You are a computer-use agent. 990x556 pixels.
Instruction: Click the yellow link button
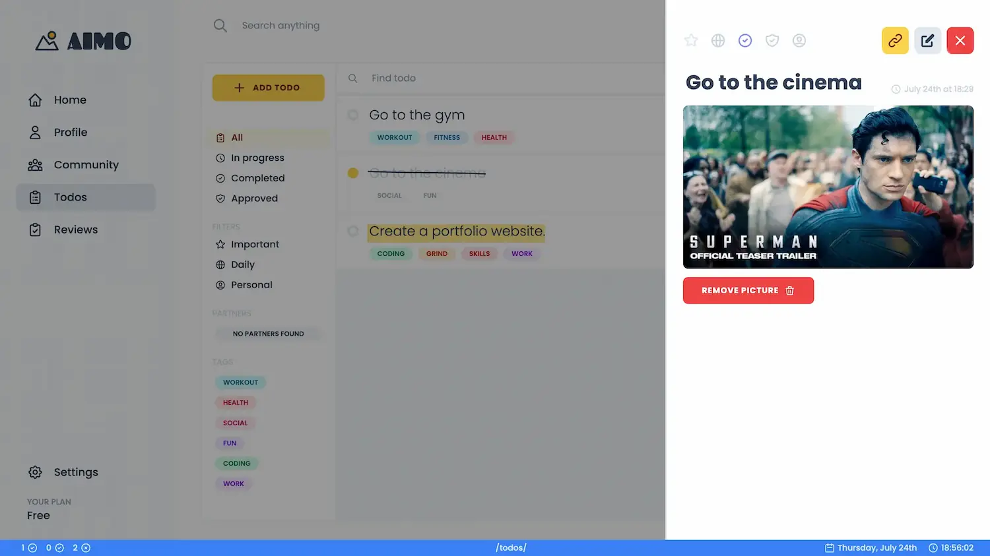(895, 41)
